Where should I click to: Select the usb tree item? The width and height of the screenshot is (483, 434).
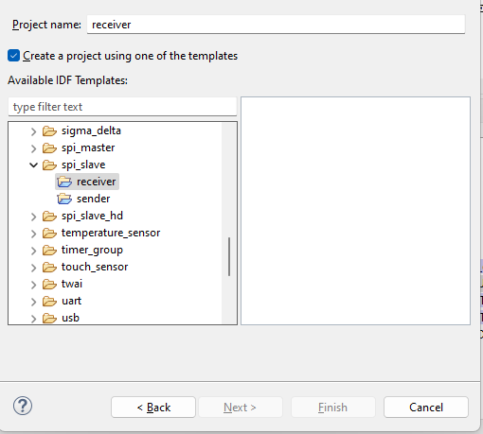tap(70, 318)
